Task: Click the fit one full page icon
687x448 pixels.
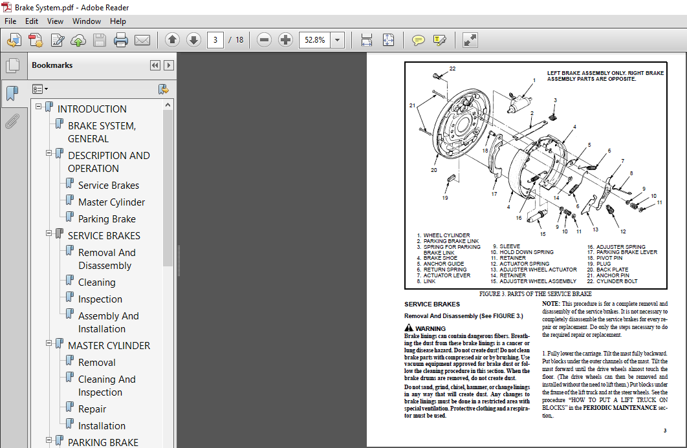Action: 388,40
